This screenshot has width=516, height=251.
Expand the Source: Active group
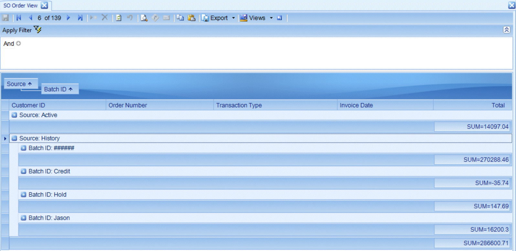(x=14, y=115)
